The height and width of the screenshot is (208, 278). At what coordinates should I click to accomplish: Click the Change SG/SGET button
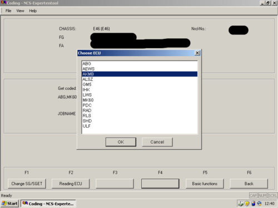(27, 184)
